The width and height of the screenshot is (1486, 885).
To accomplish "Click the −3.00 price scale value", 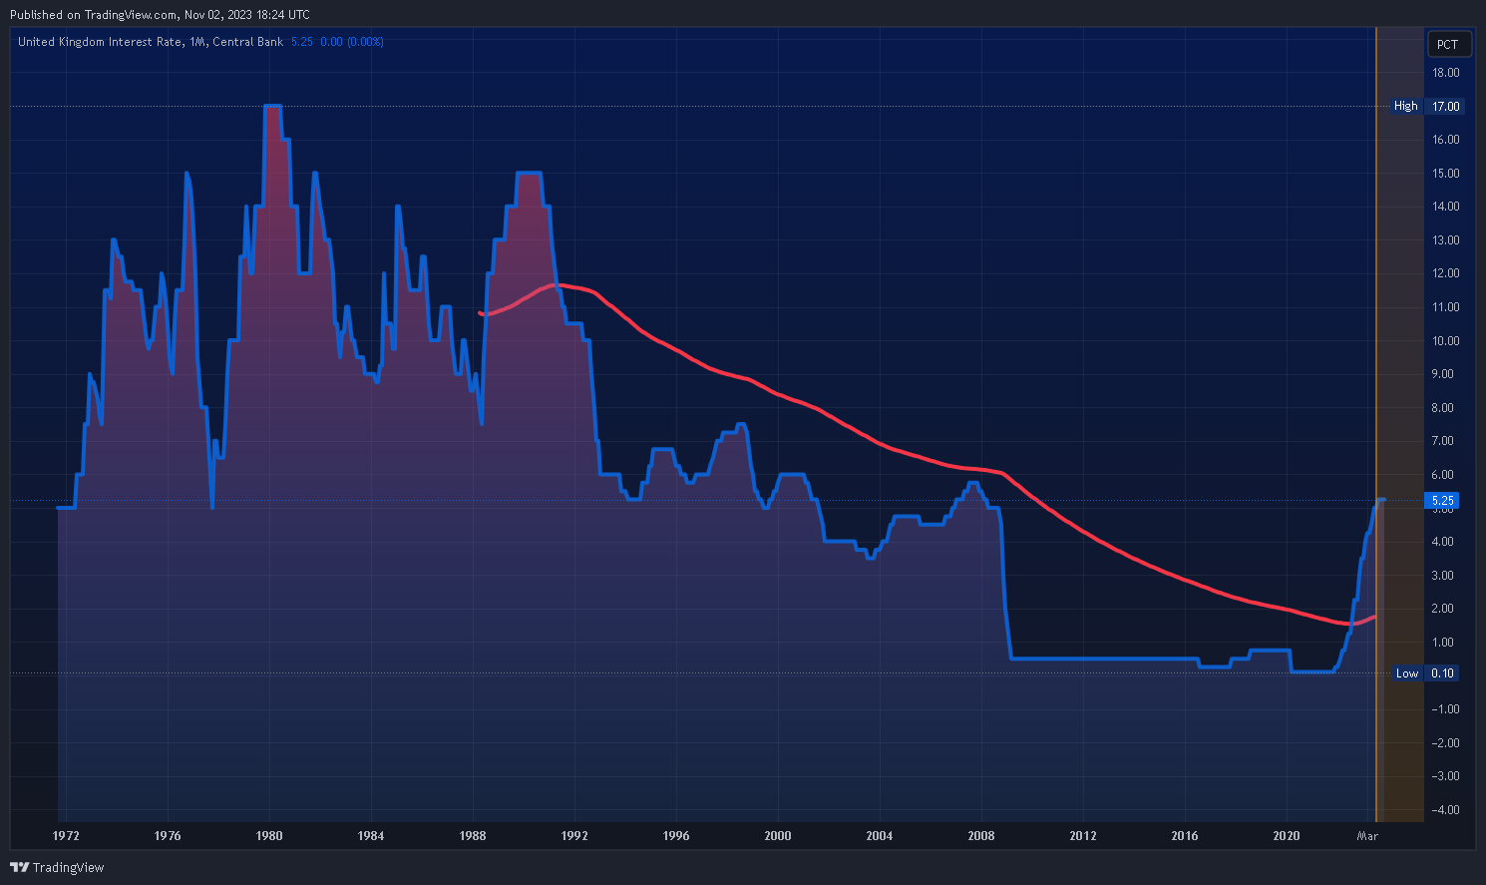I will [x=1445, y=776].
